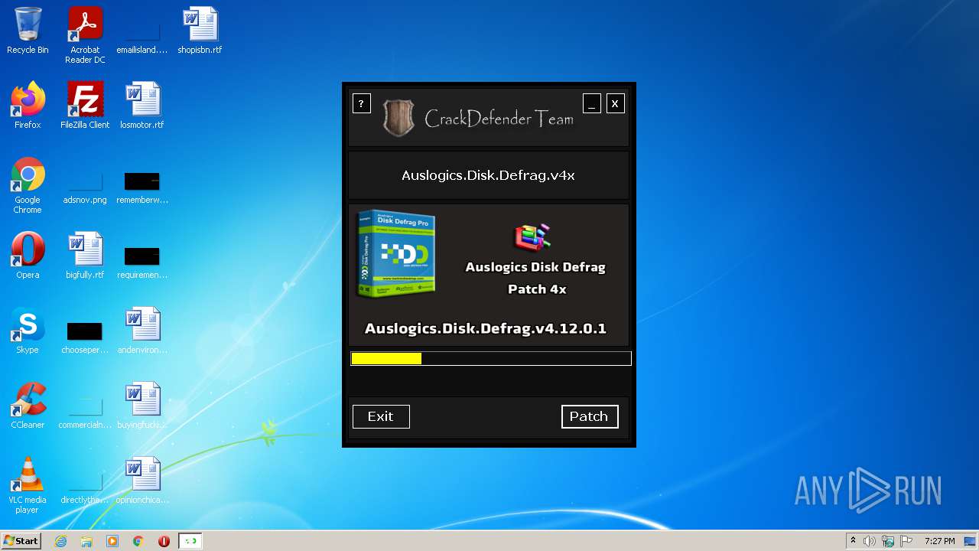Open the Firefox desktop shortcut
Viewport: 979px width, 551px height.
(x=28, y=106)
